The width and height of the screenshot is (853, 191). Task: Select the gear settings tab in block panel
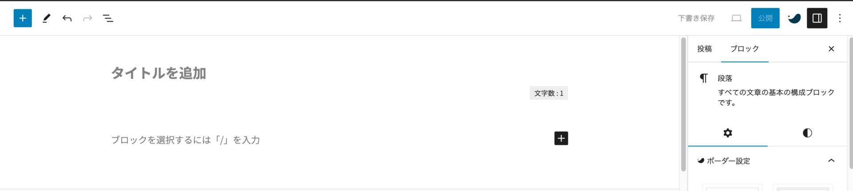[728, 133]
